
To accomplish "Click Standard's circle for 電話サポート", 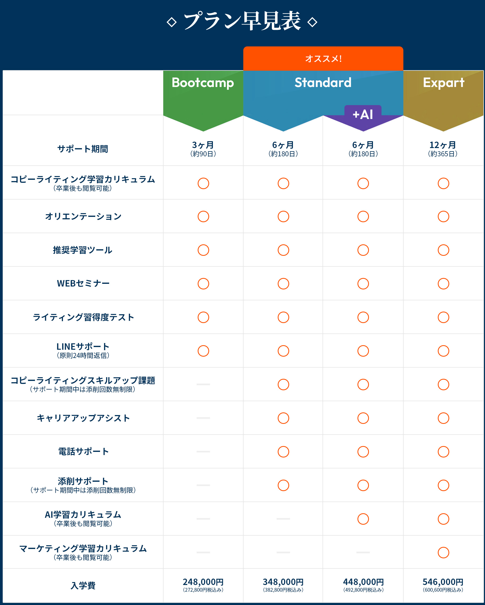I will pyautogui.click(x=283, y=452).
